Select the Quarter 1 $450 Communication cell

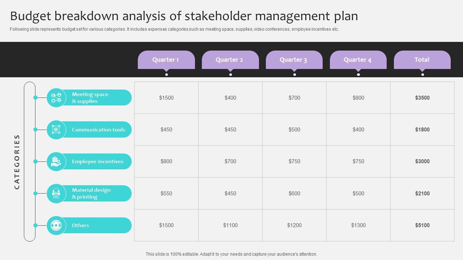[x=166, y=130]
